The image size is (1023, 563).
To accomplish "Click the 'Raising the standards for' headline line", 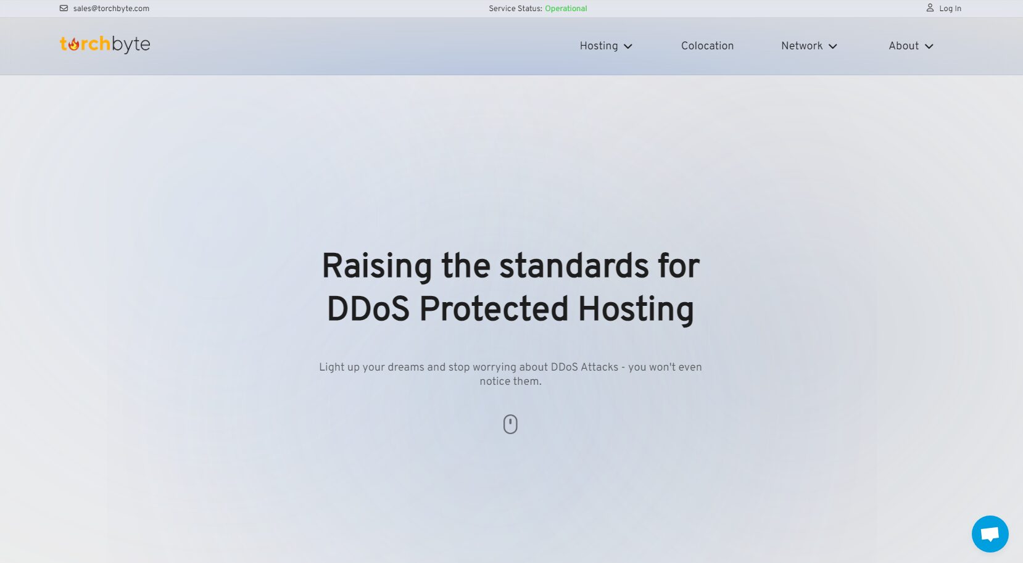I will [x=511, y=266].
